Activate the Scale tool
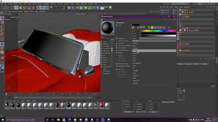Screen dimensions: 218x122 tap(20, 8)
